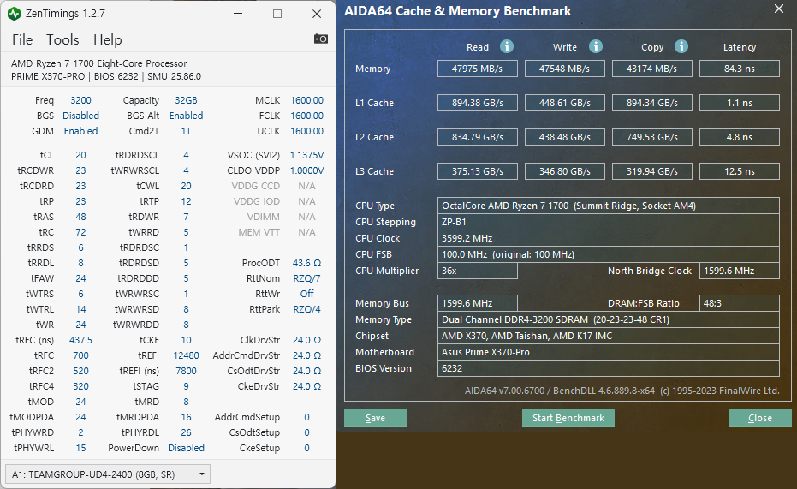Click the RttNom value RZQ/7
This screenshot has height=489, width=797.
(x=307, y=278)
